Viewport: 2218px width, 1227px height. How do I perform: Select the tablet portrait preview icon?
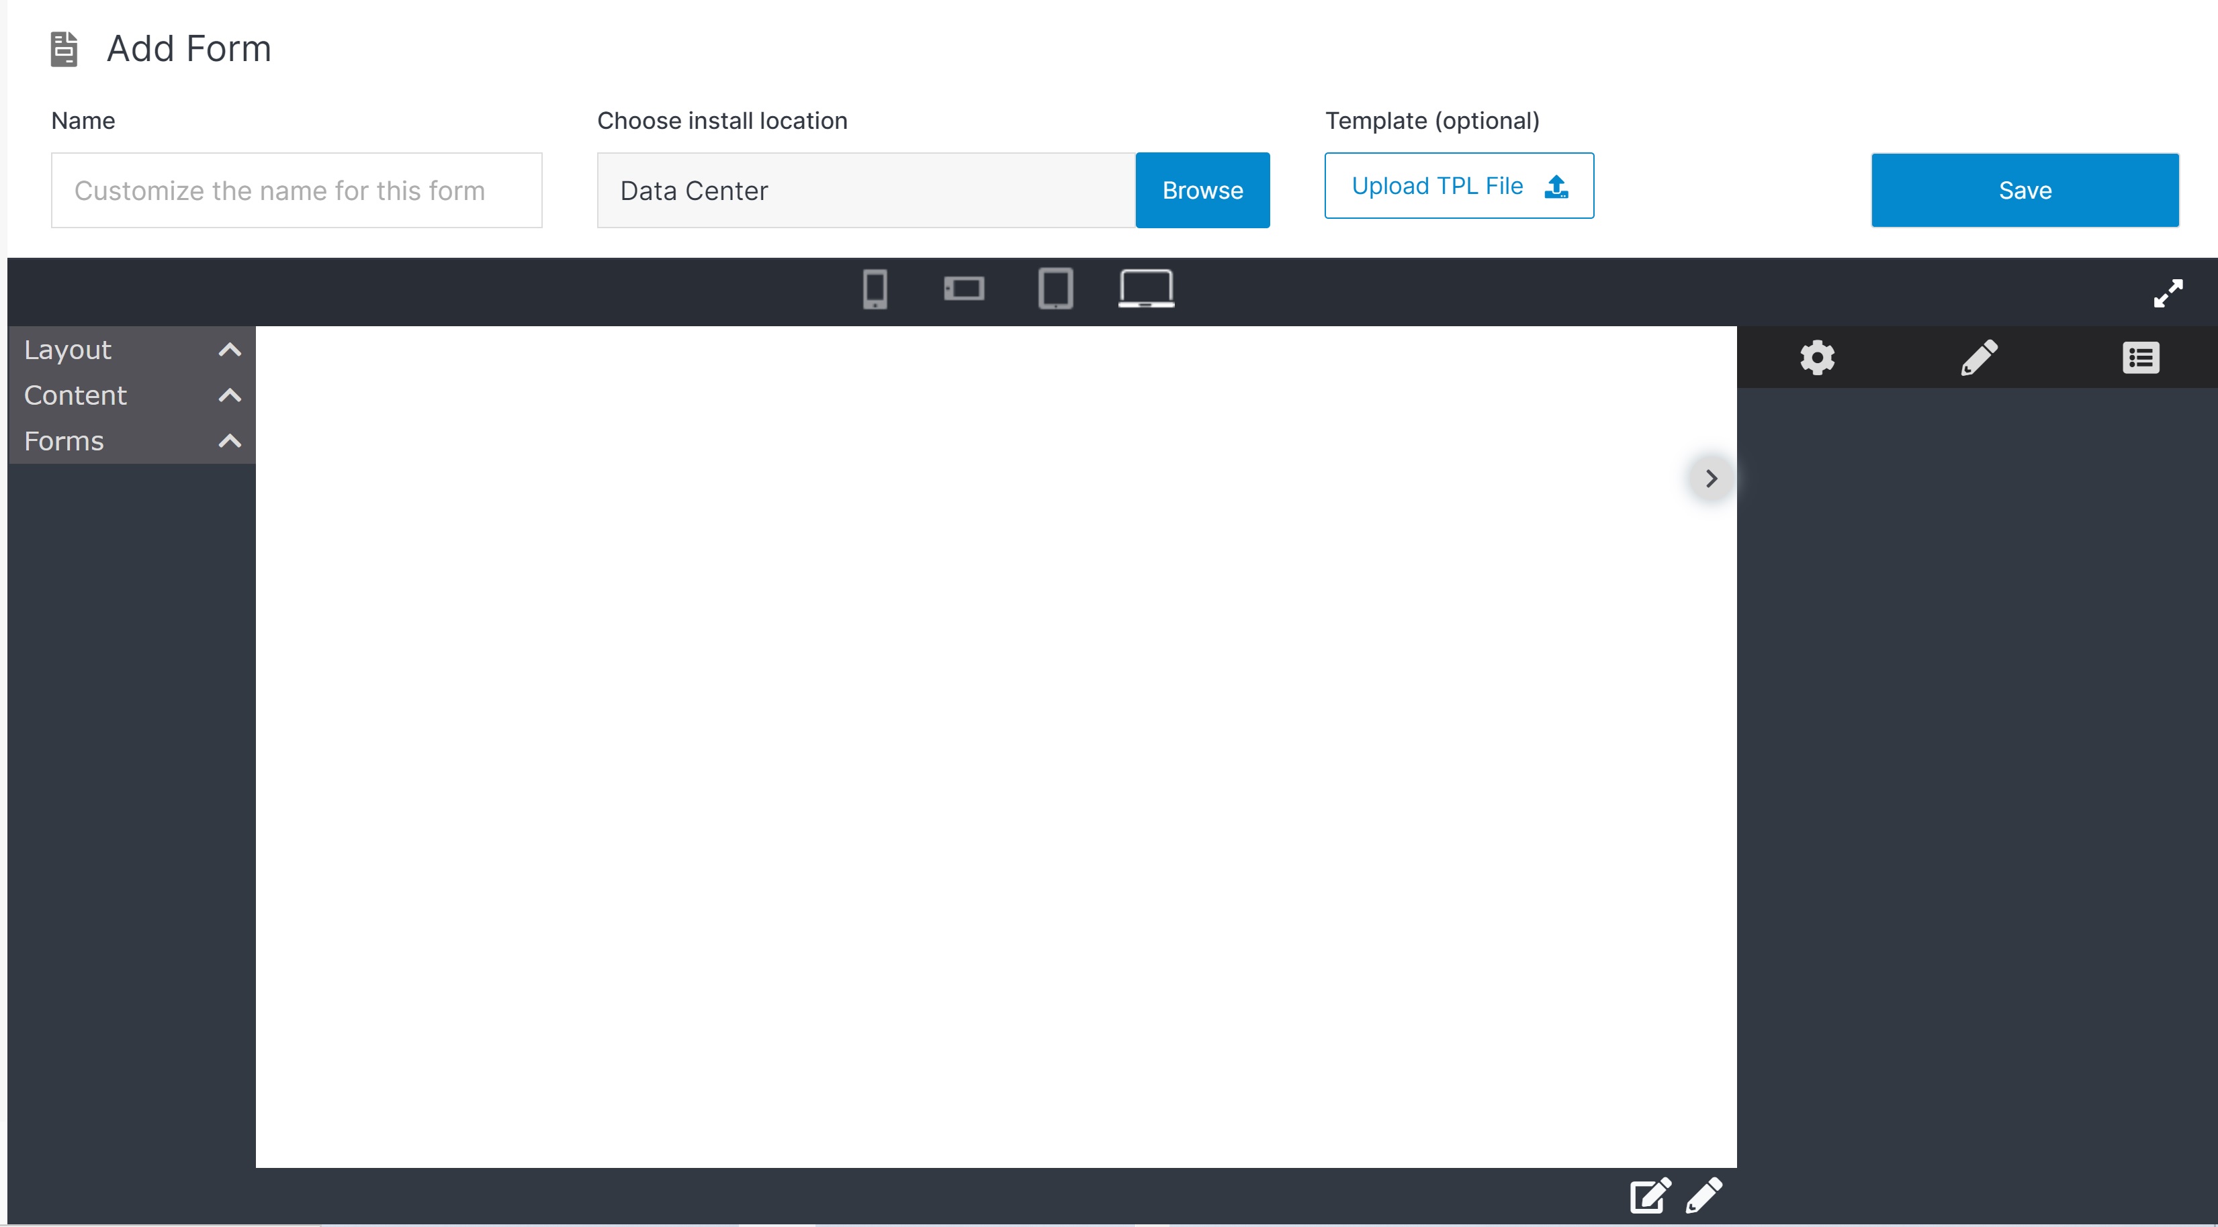click(x=1054, y=287)
